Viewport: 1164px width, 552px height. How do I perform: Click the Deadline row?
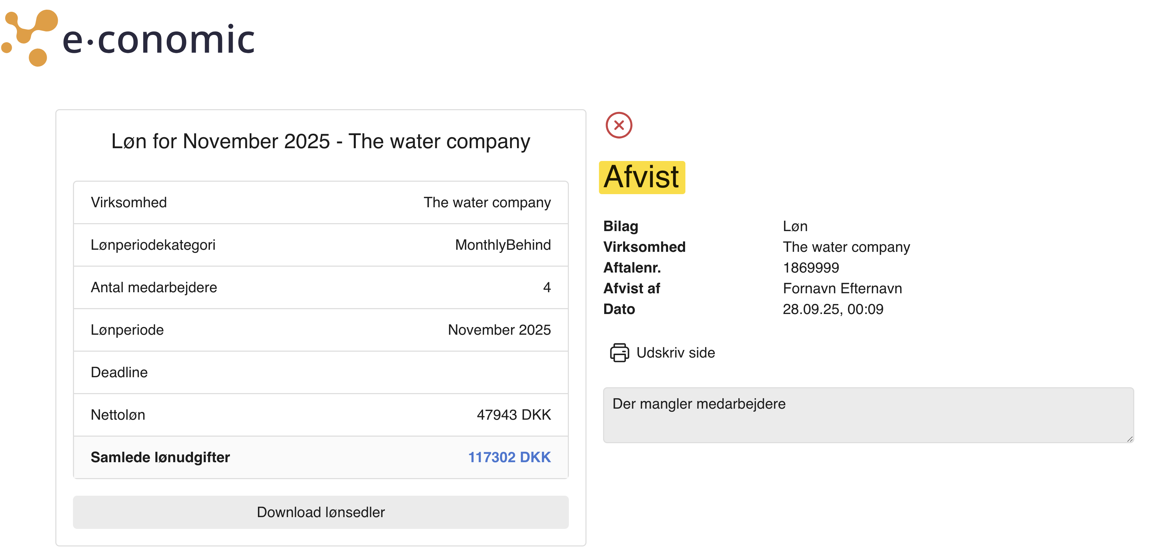[320, 372]
